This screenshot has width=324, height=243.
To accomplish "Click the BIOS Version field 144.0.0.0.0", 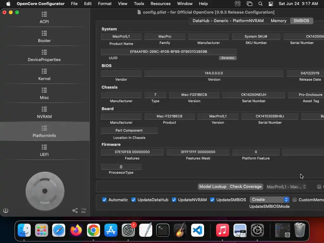I will click(x=214, y=73).
